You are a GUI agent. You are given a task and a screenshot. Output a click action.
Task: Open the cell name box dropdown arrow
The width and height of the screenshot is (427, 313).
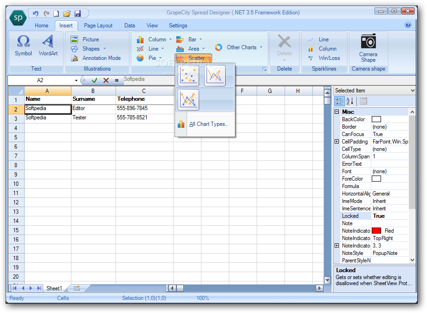click(76, 80)
